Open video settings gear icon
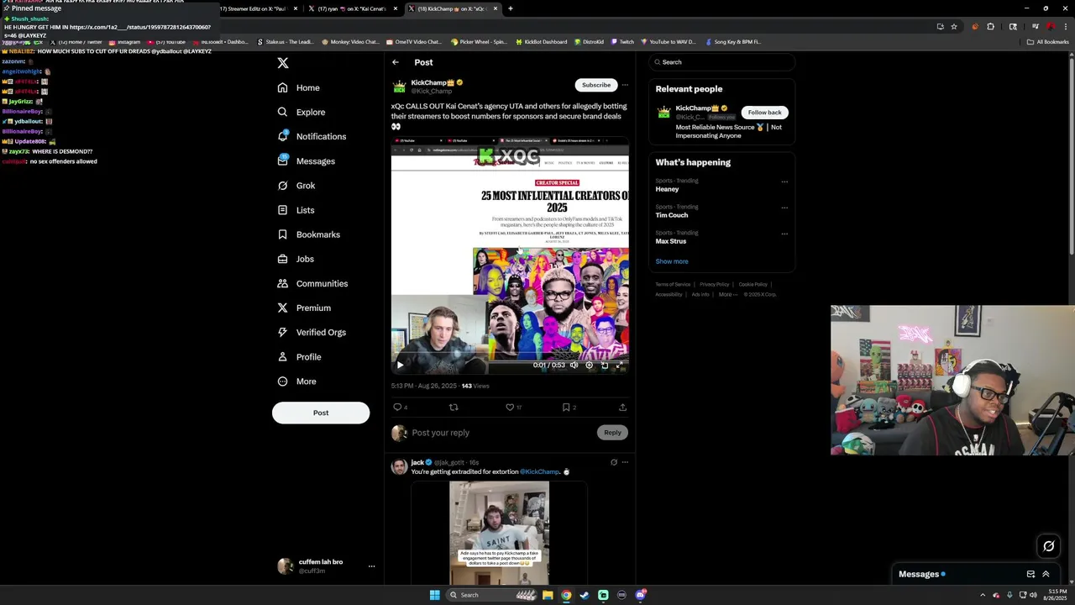 pyautogui.click(x=590, y=365)
